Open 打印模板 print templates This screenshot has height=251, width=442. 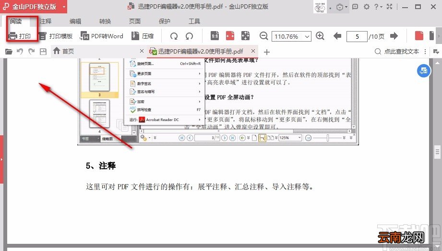pyautogui.click(x=56, y=36)
